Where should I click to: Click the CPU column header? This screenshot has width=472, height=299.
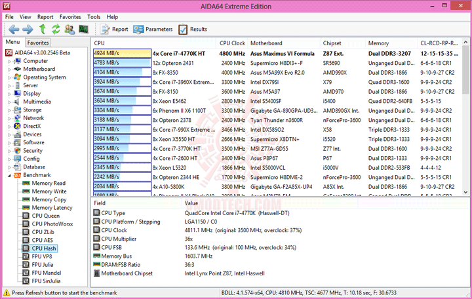pyautogui.click(x=154, y=43)
